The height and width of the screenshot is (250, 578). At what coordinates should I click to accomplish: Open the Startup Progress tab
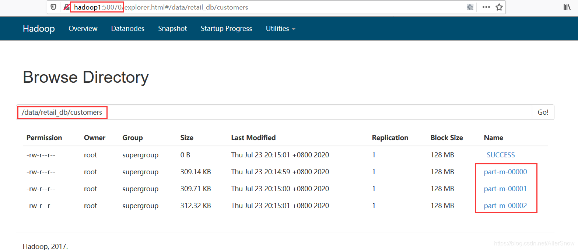click(x=227, y=28)
